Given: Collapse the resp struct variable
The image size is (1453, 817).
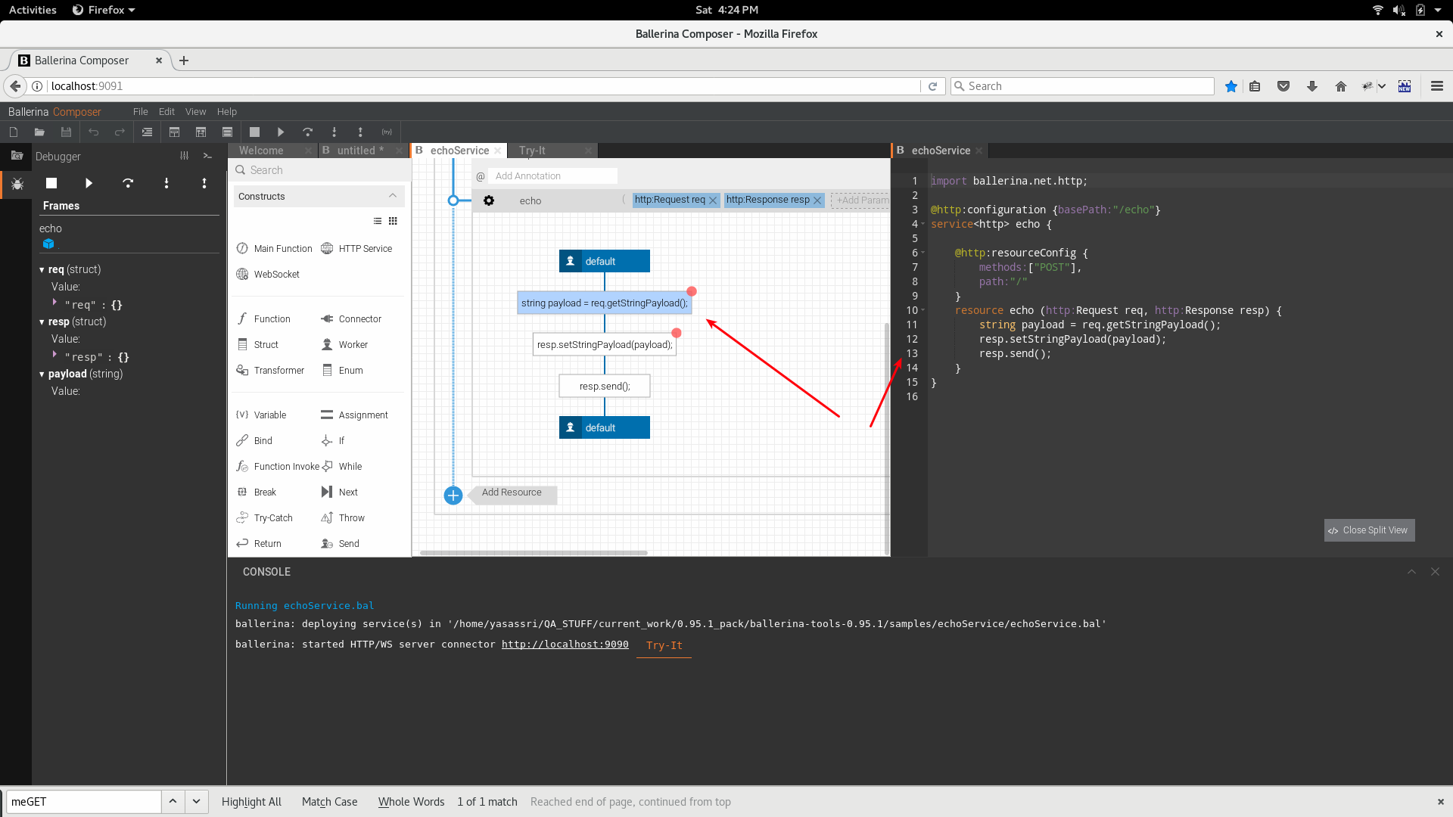Looking at the screenshot, I should point(42,322).
